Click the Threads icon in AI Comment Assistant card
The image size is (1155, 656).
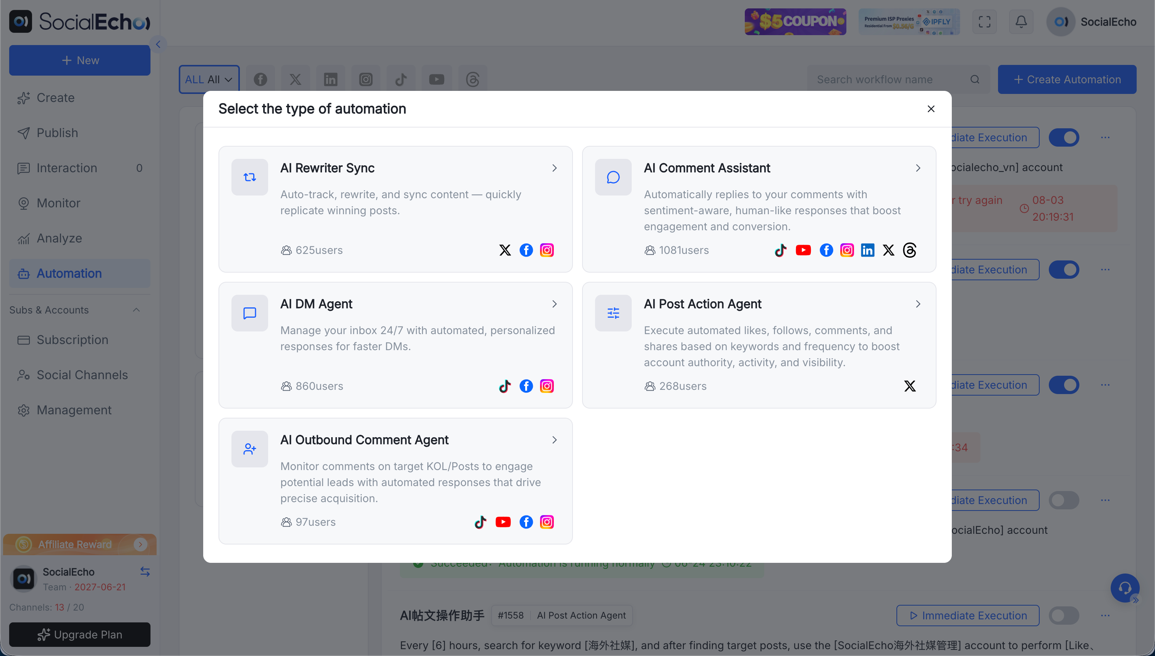tap(909, 250)
